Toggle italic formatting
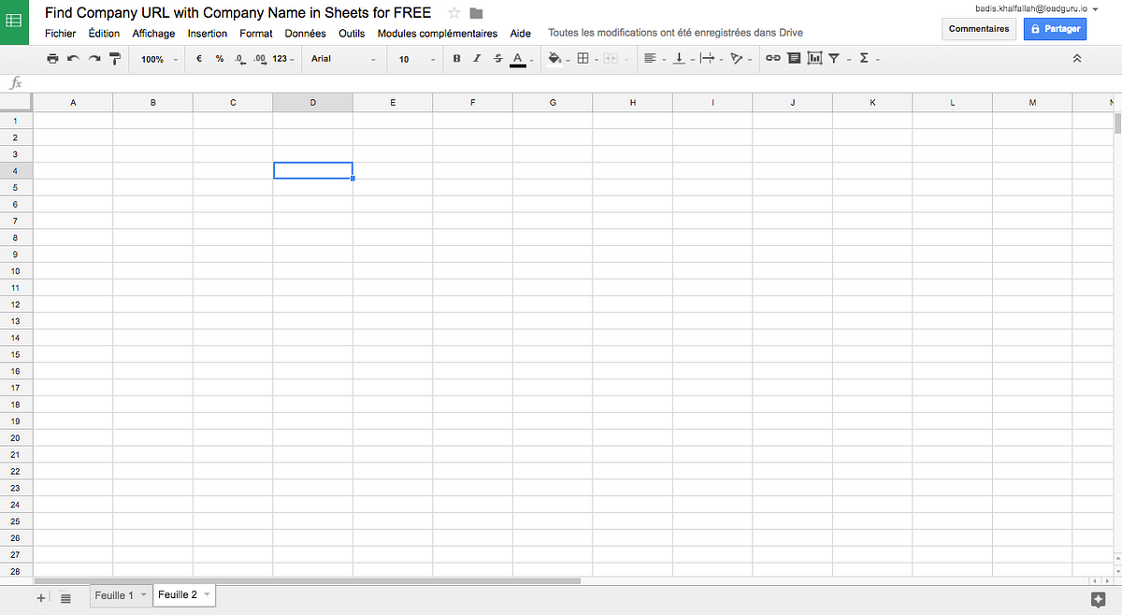This screenshot has height=615, width=1122. (x=477, y=59)
